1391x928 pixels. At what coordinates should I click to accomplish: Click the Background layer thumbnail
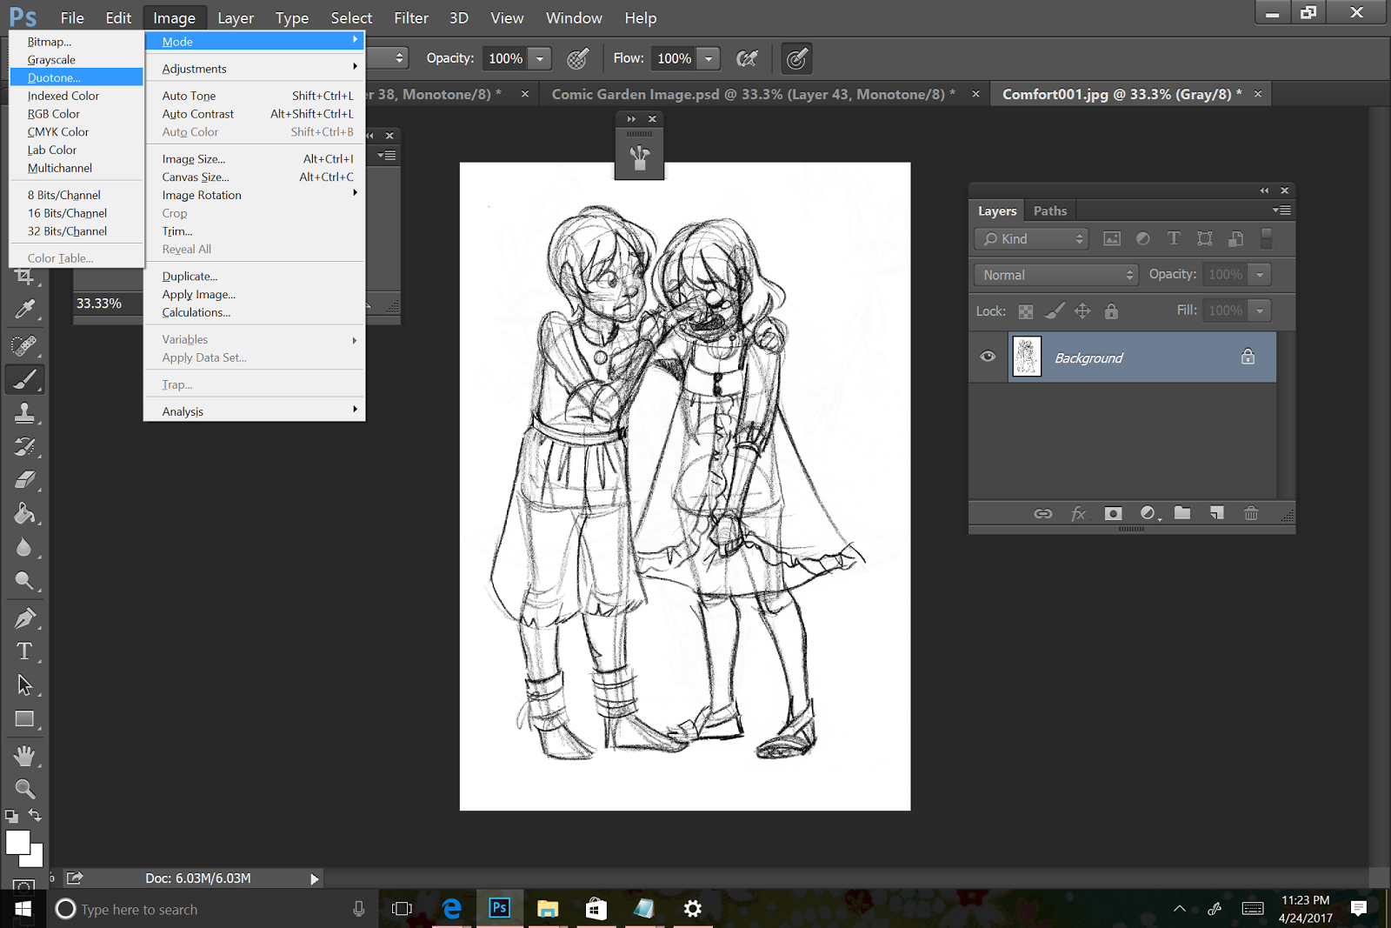point(1027,357)
